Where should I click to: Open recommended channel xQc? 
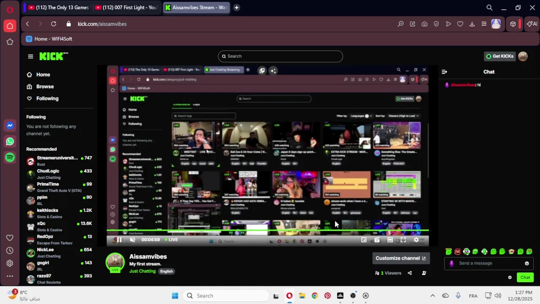(x=59, y=226)
